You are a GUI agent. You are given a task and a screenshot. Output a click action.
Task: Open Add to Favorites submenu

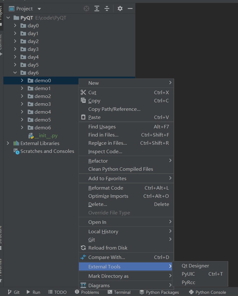point(126,178)
